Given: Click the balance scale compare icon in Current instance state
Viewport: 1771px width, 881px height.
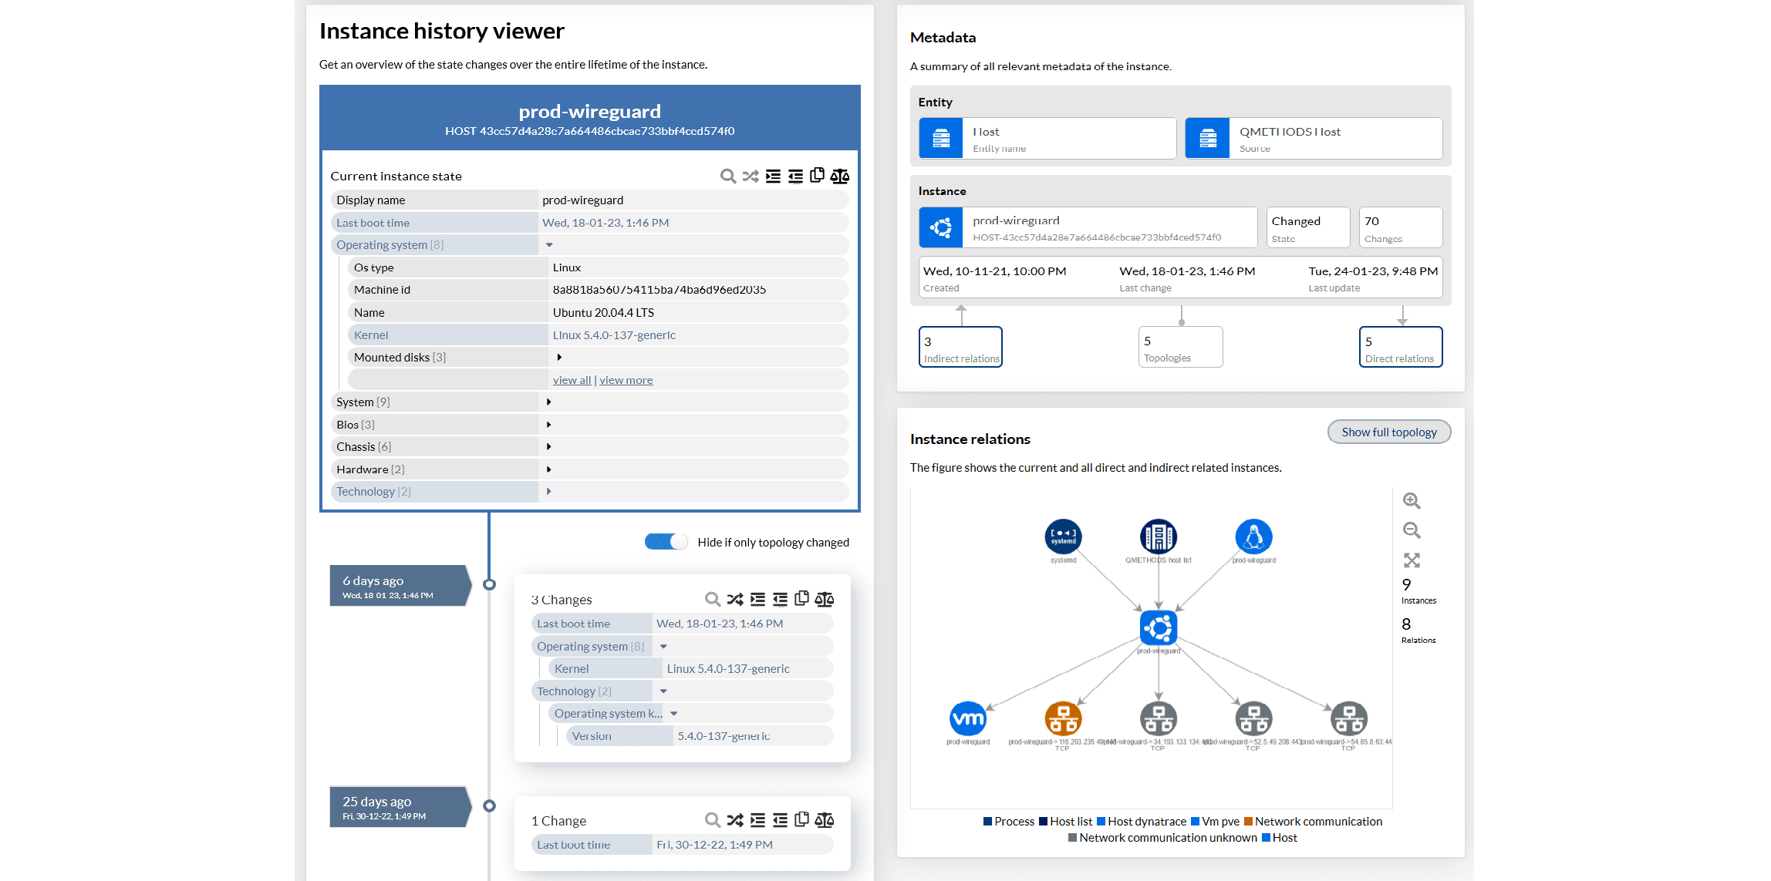Looking at the screenshot, I should (840, 177).
